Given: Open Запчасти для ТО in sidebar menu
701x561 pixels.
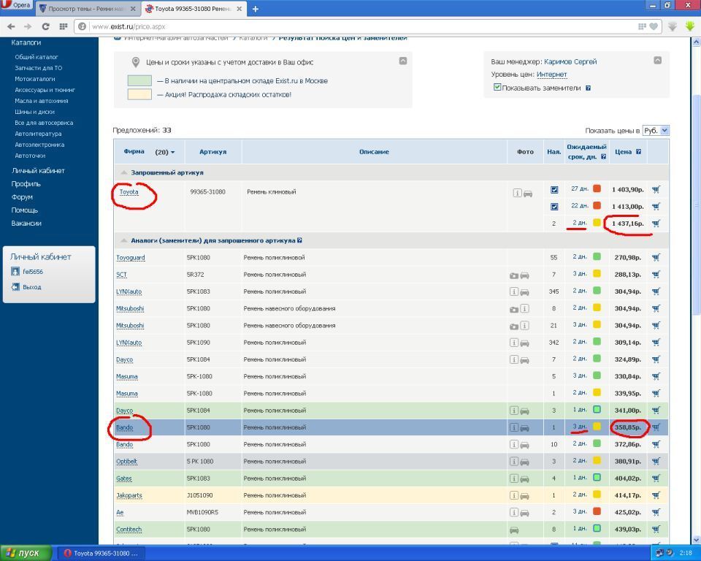Looking at the screenshot, I should [x=38, y=68].
